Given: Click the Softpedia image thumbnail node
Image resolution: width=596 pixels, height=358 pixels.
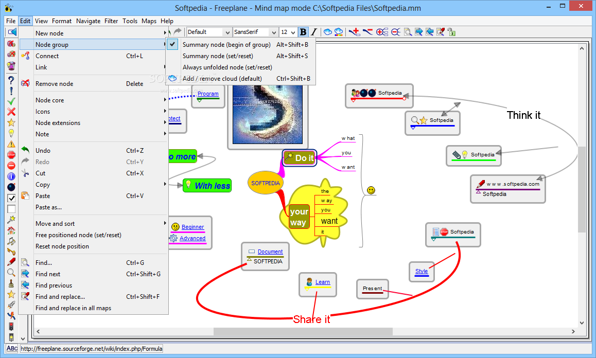Looking at the screenshot, I should click(268, 114).
